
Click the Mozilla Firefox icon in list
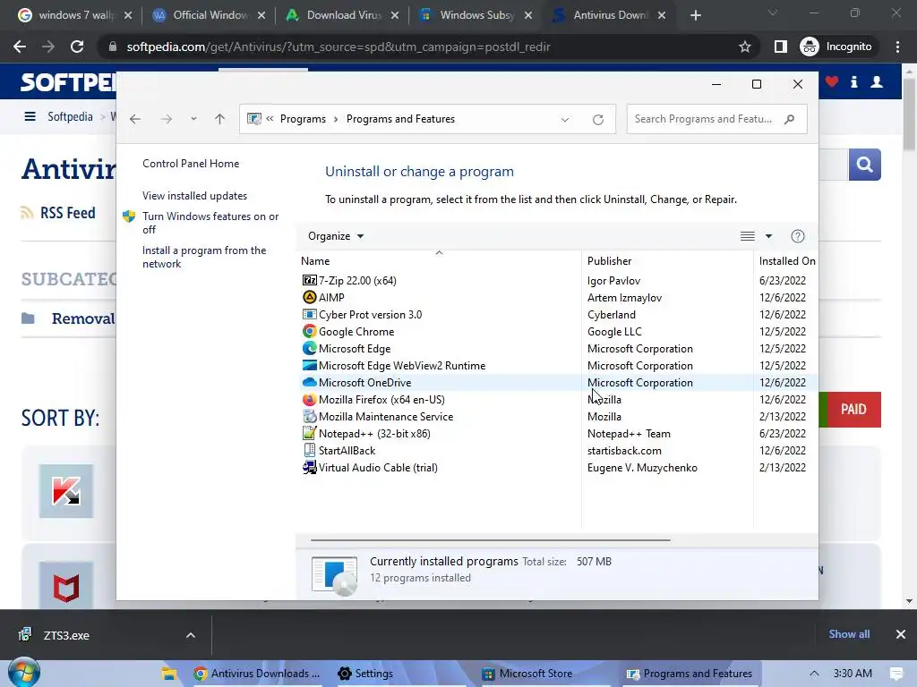(x=309, y=400)
